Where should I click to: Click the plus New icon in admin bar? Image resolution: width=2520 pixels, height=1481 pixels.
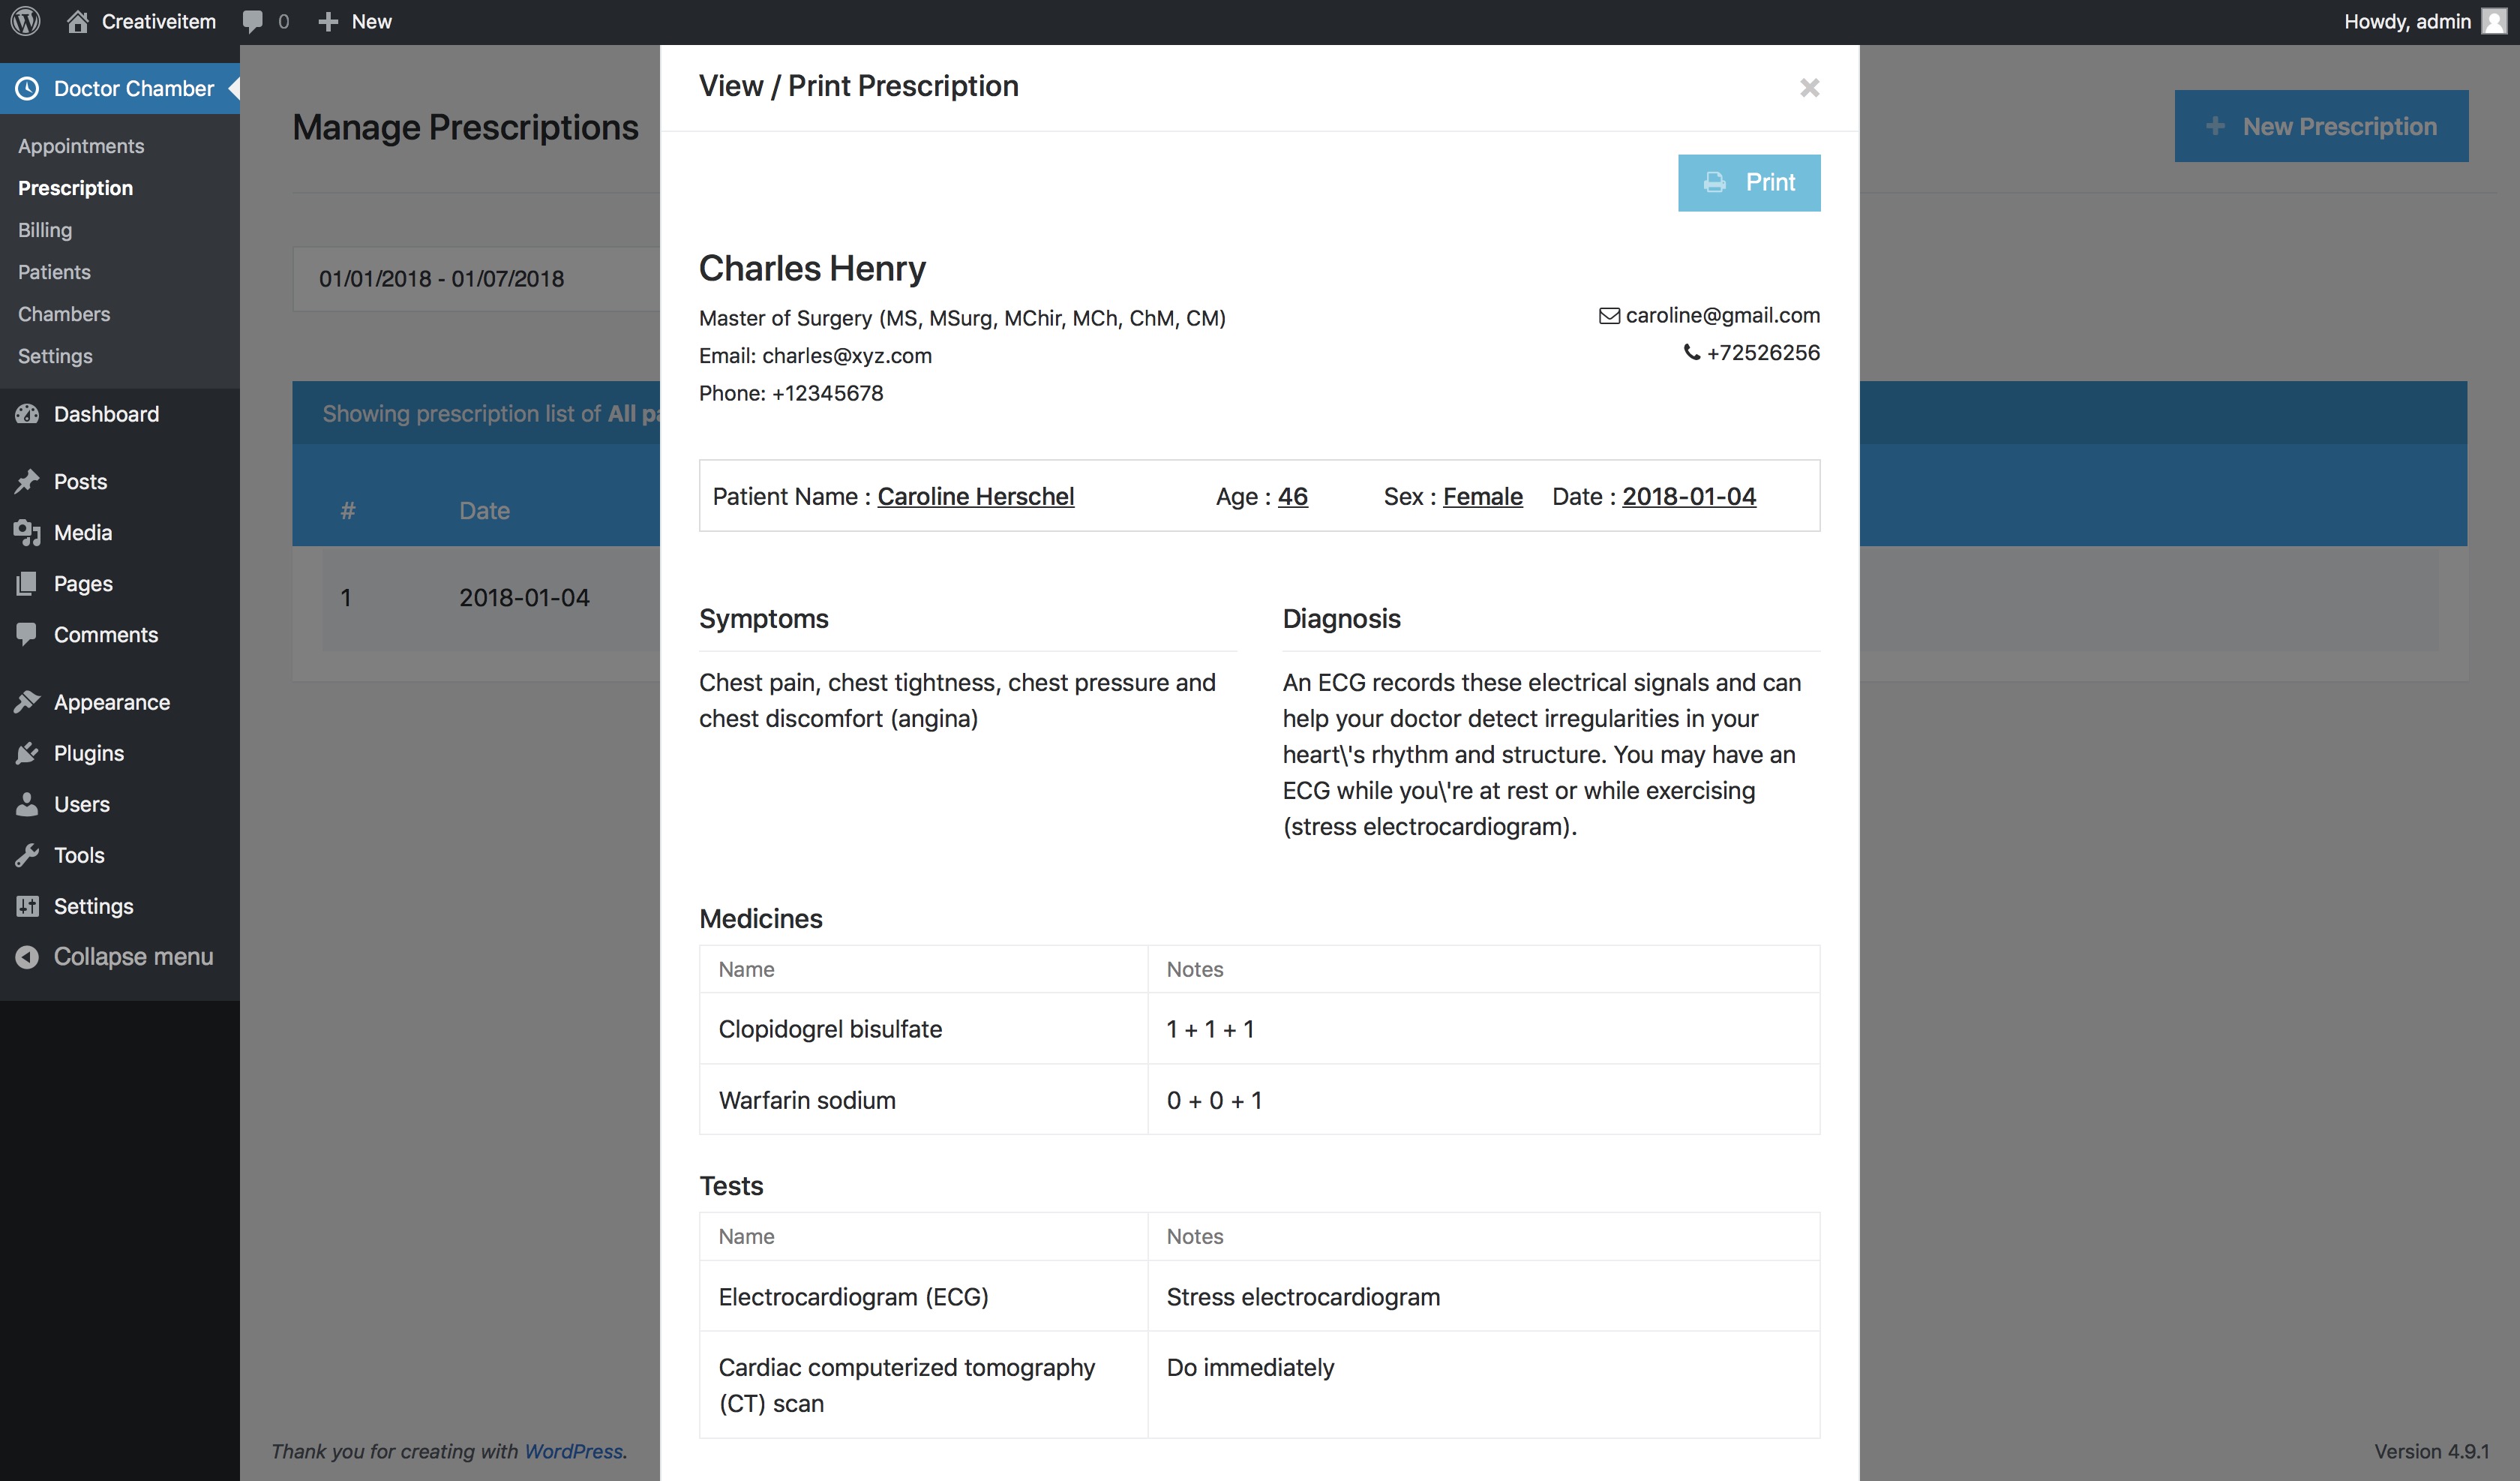pos(328,21)
